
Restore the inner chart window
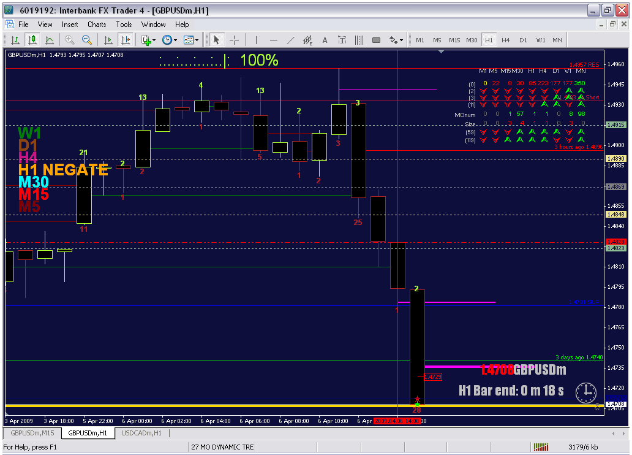point(612,25)
